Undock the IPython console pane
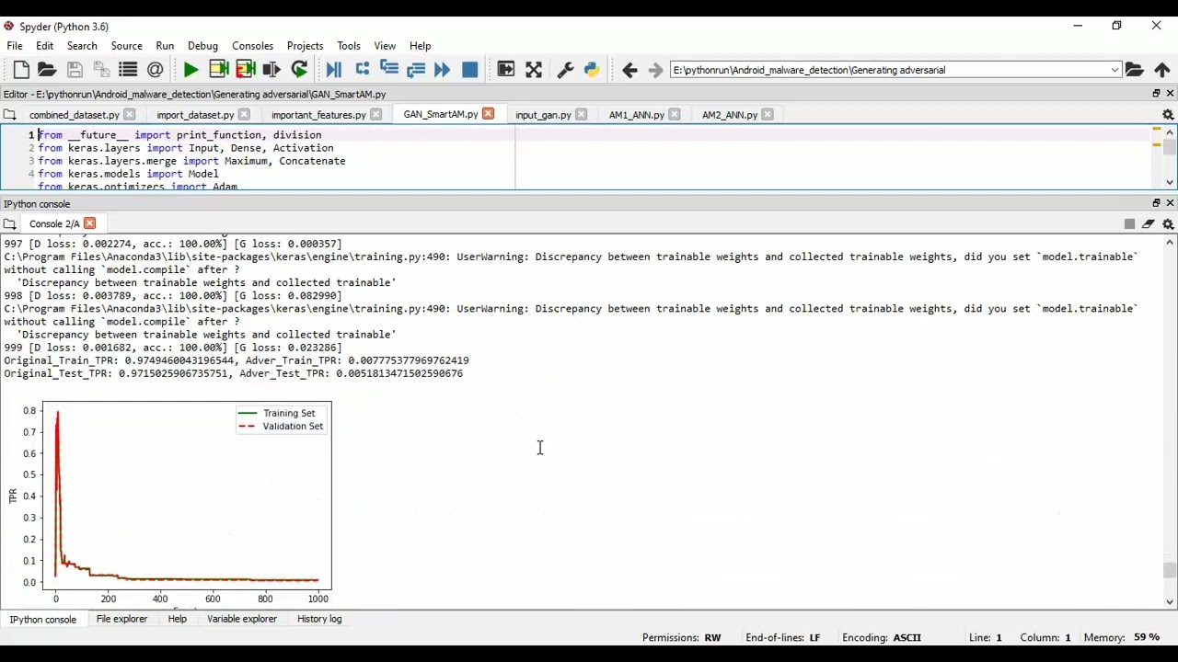The width and height of the screenshot is (1178, 662). click(1157, 202)
